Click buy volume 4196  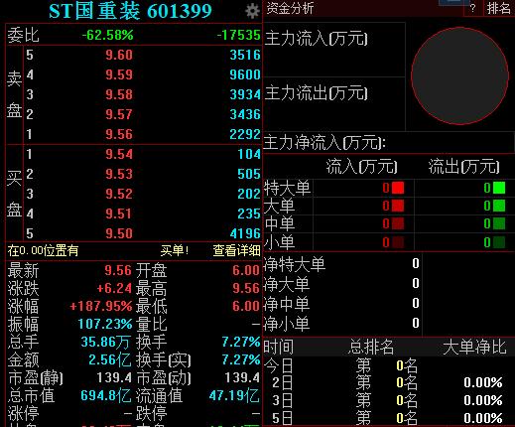(245, 233)
